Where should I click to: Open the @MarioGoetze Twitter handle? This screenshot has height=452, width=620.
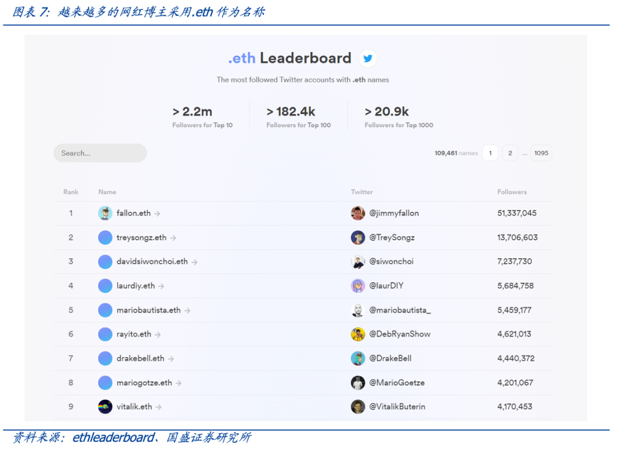tap(397, 383)
